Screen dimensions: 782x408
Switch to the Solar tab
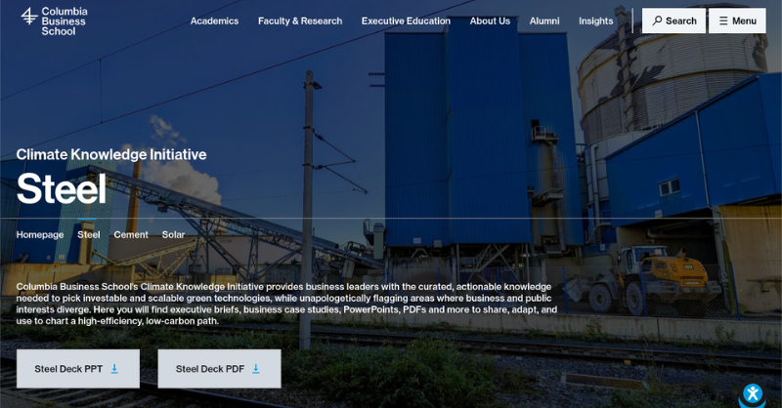(x=173, y=234)
